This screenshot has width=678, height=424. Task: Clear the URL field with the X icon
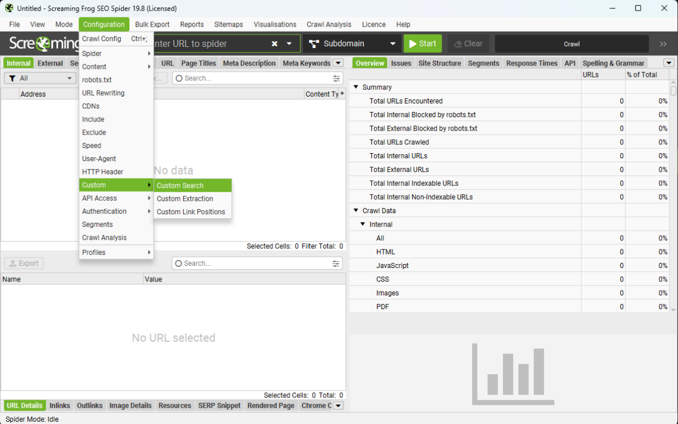pyautogui.click(x=275, y=44)
